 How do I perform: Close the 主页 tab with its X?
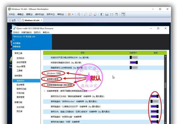(x=18, y=20)
